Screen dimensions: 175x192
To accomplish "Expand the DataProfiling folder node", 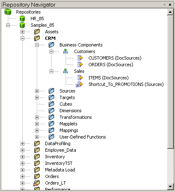I will (x=22, y=143).
